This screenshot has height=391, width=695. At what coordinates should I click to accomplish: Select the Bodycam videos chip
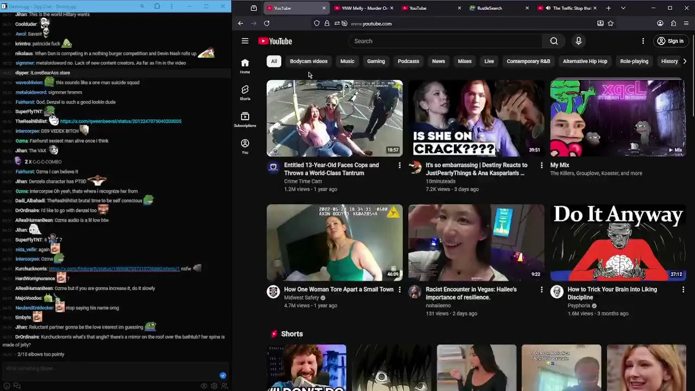point(308,61)
